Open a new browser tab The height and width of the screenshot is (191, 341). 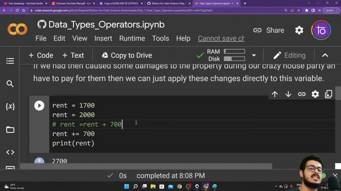pyautogui.click(x=245, y=4)
